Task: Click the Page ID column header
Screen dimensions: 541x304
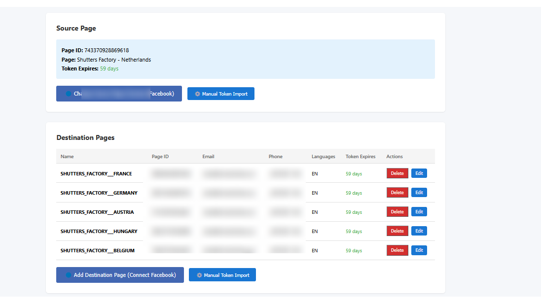Action: [160, 157]
